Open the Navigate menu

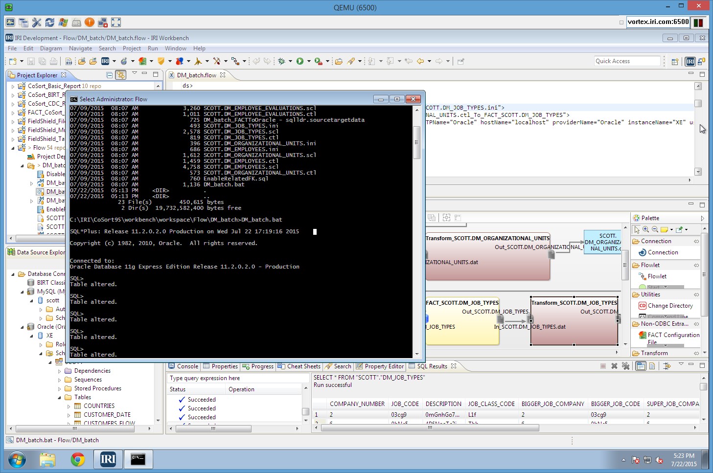pos(80,48)
